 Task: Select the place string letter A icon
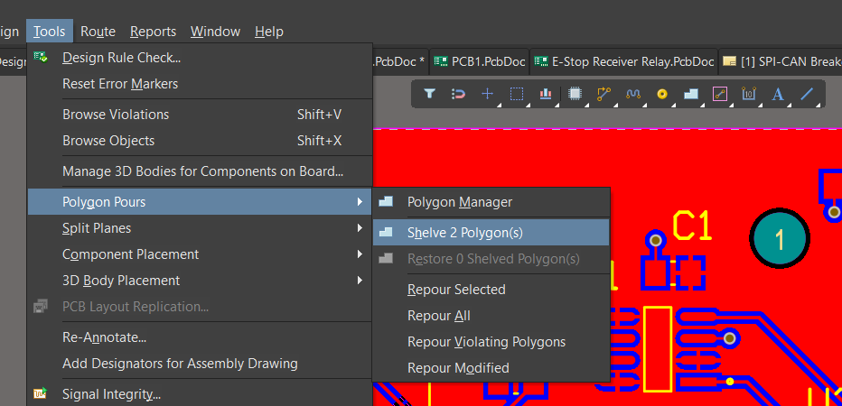pyautogui.click(x=778, y=95)
